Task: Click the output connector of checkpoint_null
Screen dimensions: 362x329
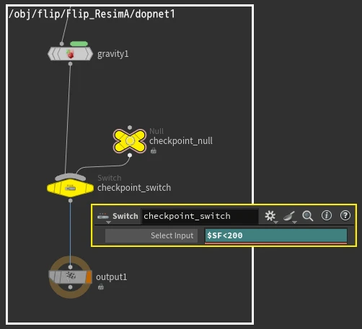Action: [x=130, y=156]
